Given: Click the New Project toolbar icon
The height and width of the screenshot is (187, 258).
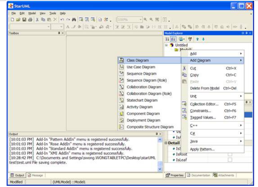Looking at the screenshot, I should [x=12, y=20].
